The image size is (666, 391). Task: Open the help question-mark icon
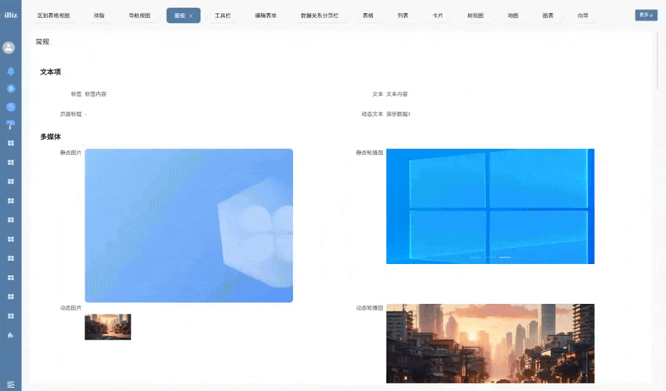tap(11, 107)
